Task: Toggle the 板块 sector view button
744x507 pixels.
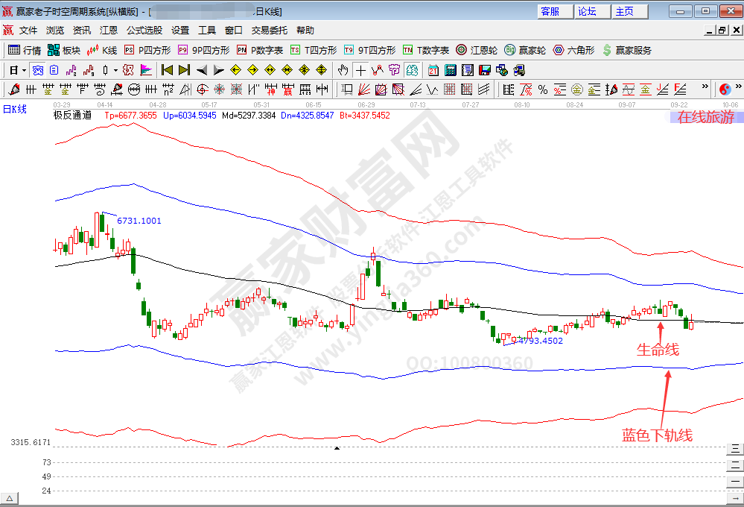Action: pyautogui.click(x=63, y=50)
